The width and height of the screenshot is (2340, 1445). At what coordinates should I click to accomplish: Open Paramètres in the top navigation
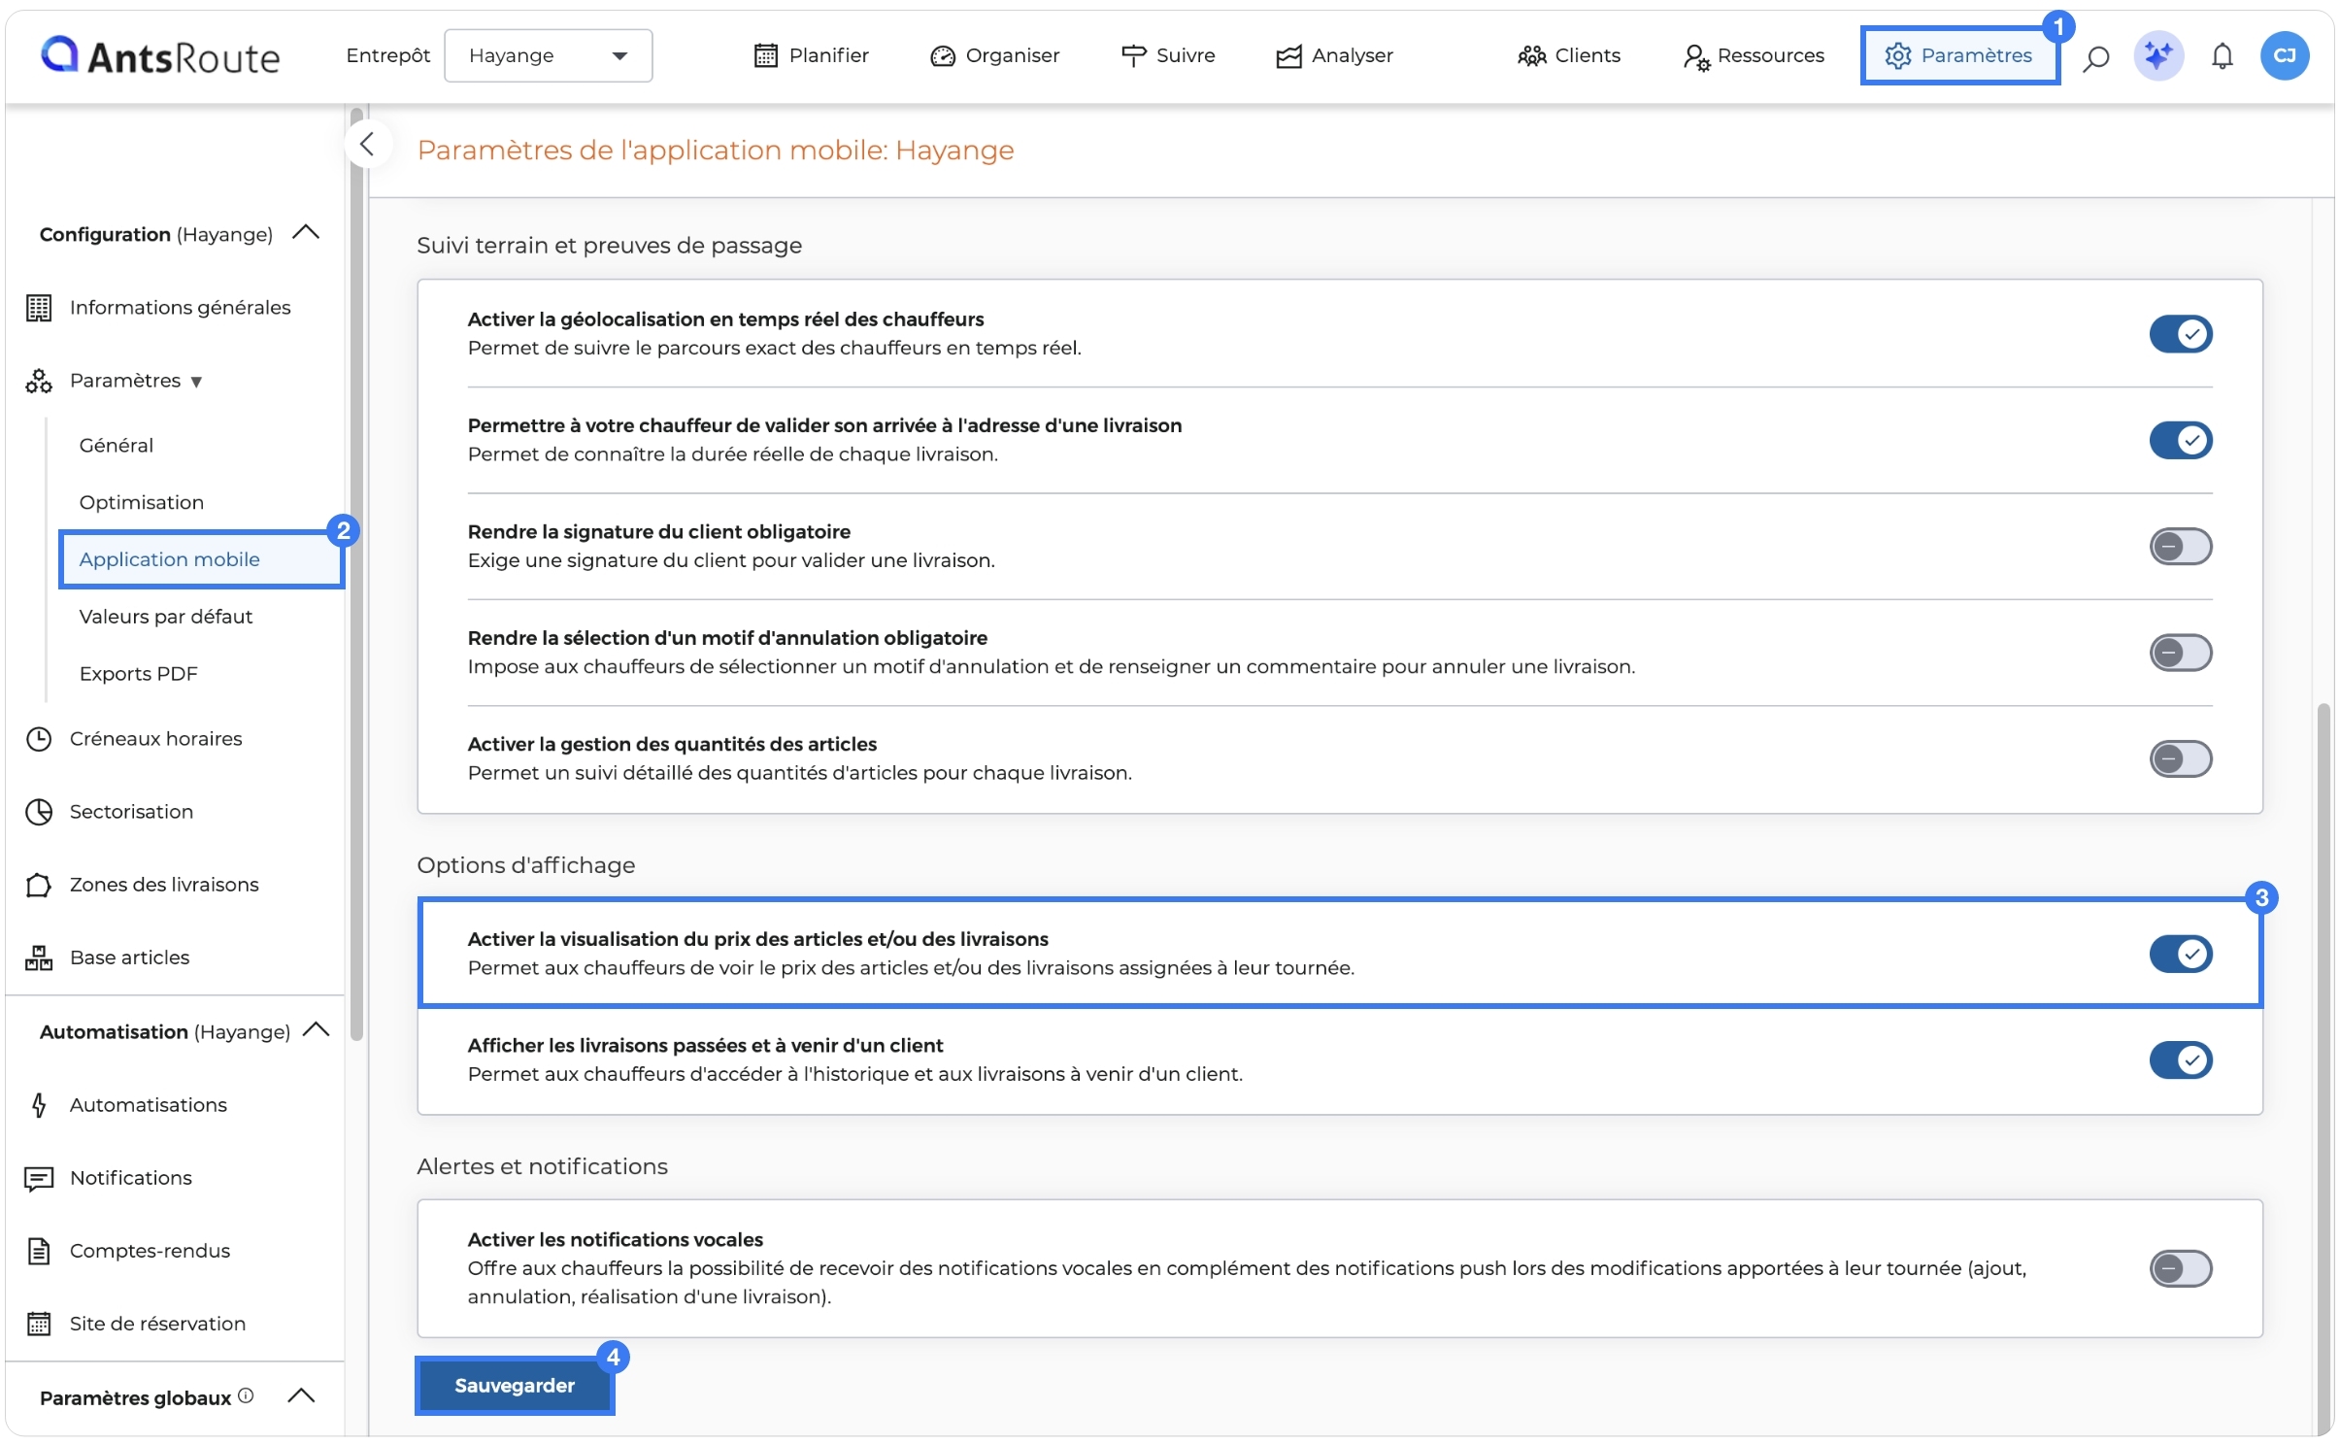coord(1958,55)
